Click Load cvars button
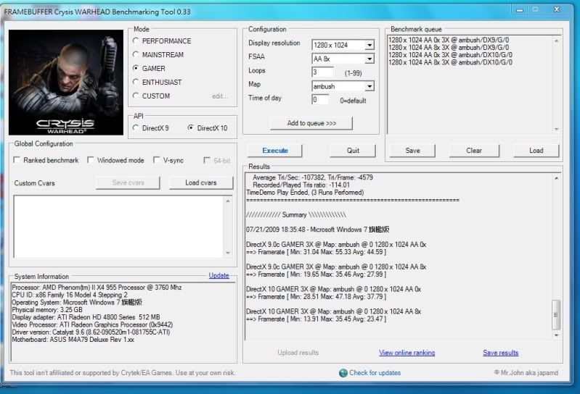This screenshot has height=394, width=580. (201, 183)
